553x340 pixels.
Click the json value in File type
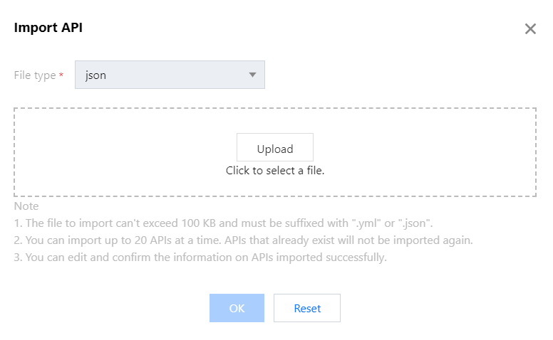95,75
